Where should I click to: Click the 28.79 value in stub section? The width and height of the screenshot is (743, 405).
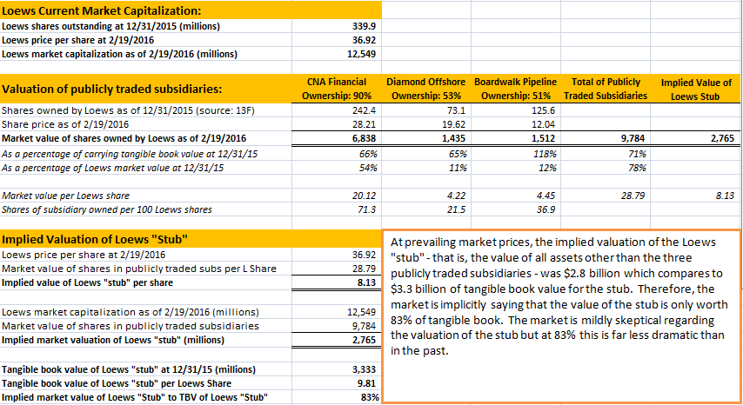click(364, 269)
